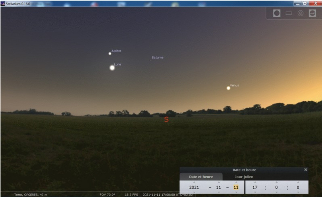Increase the year with up arrow
Viewport: 322px width, 197px height.
[x=194, y=182]
